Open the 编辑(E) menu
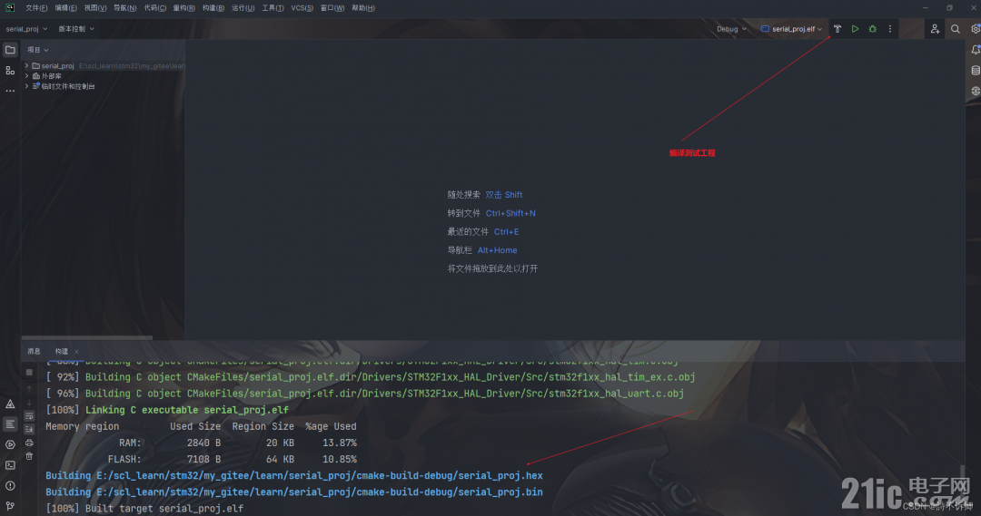Screen dimensions: 981x516 [65, 8]
